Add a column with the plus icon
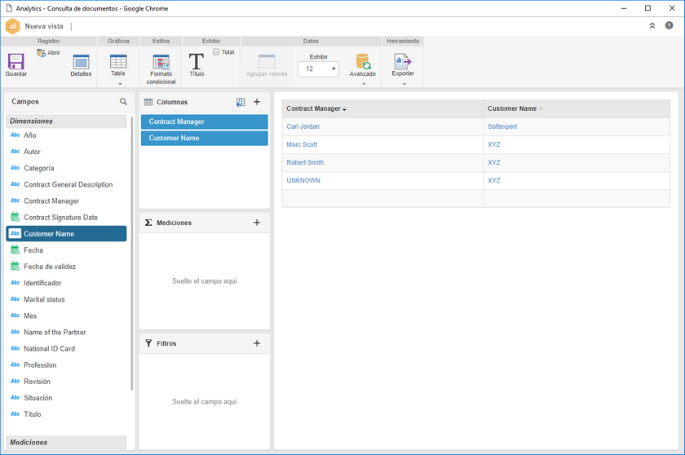This screenshot has width=685, height=455. pos(257,102)
